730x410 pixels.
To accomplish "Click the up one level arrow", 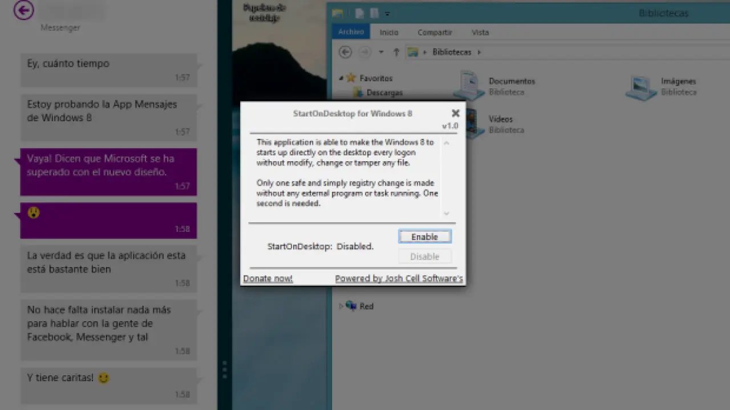I will [x=396, y=52].
